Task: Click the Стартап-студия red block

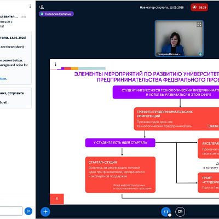Action: 120,175
